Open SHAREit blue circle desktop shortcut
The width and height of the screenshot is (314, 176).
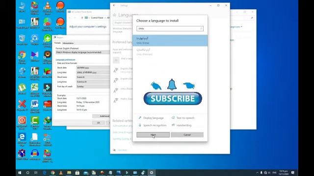(x=35, y=40)
